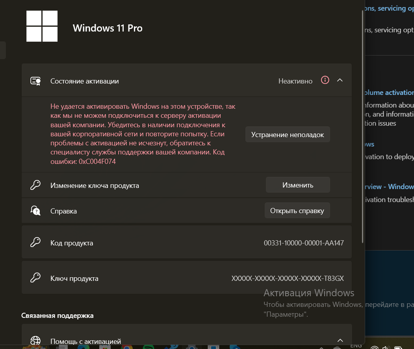Click the globe icon beside Помощь с активацией
414x349 pixels.
click(35, 341)
